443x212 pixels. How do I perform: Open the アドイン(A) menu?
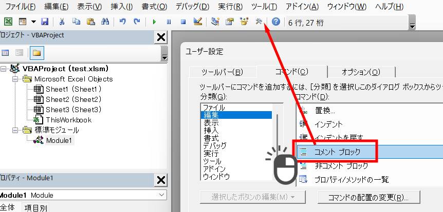click(302, 7)
